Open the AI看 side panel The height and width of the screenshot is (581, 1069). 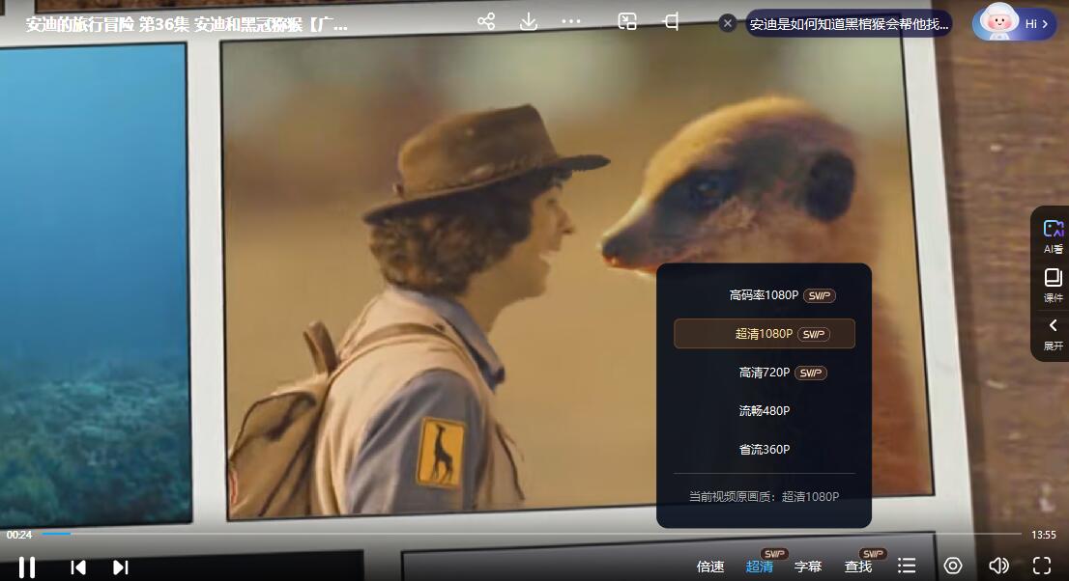point(1053,236)
